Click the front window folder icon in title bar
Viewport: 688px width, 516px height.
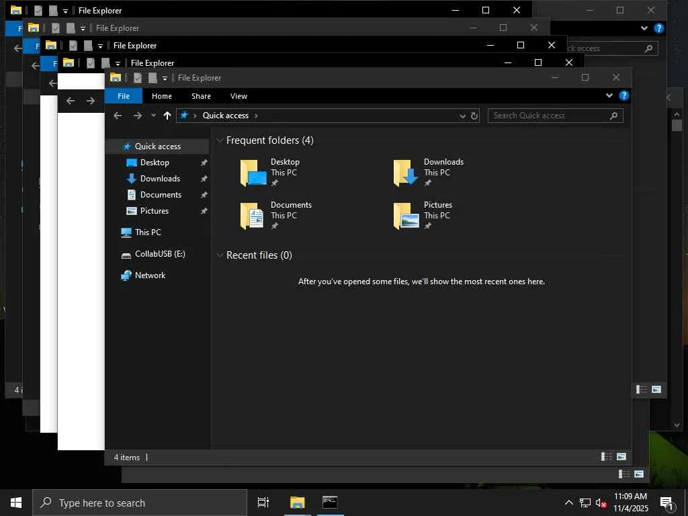tap(116, 78)
